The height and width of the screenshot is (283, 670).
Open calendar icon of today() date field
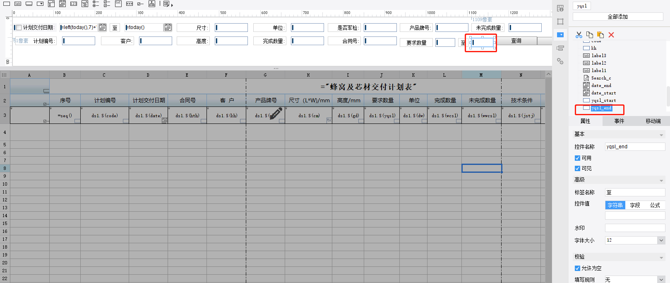pyautogui.click(x=168, y=27)
